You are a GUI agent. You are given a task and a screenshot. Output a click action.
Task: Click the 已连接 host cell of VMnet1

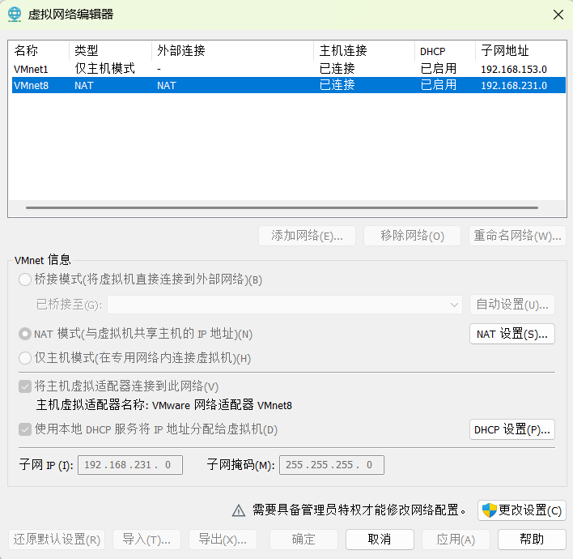pyautogui.click(x=337, y=69)
